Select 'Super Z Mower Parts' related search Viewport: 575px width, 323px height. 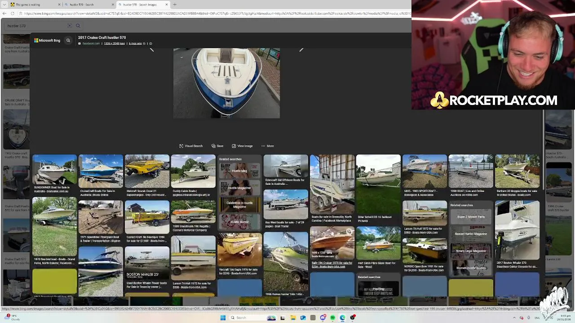[x=471, y=217]
